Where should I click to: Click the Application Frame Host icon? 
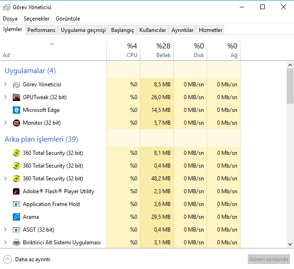coord(16,204)
